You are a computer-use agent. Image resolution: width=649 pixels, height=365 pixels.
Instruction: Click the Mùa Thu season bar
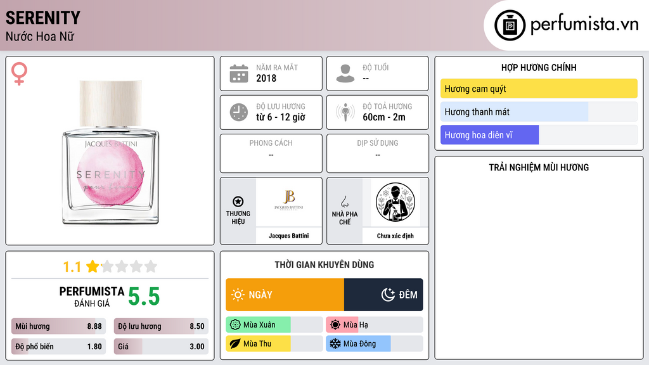click(x=274, y=343)
